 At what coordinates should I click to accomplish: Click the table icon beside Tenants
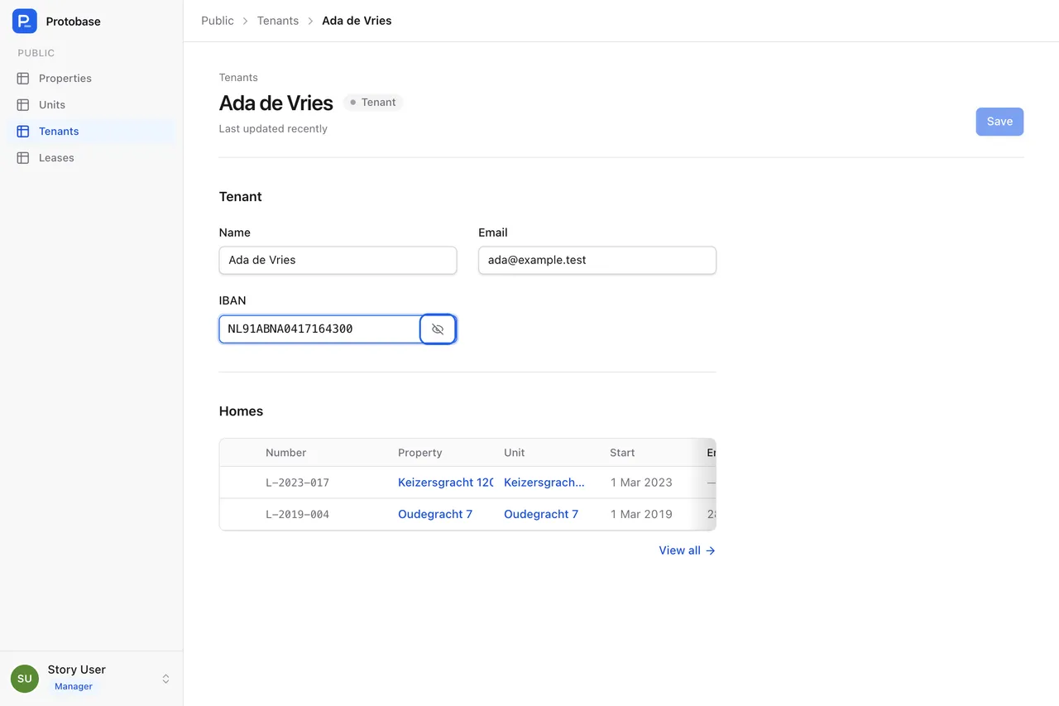(23, 132)
